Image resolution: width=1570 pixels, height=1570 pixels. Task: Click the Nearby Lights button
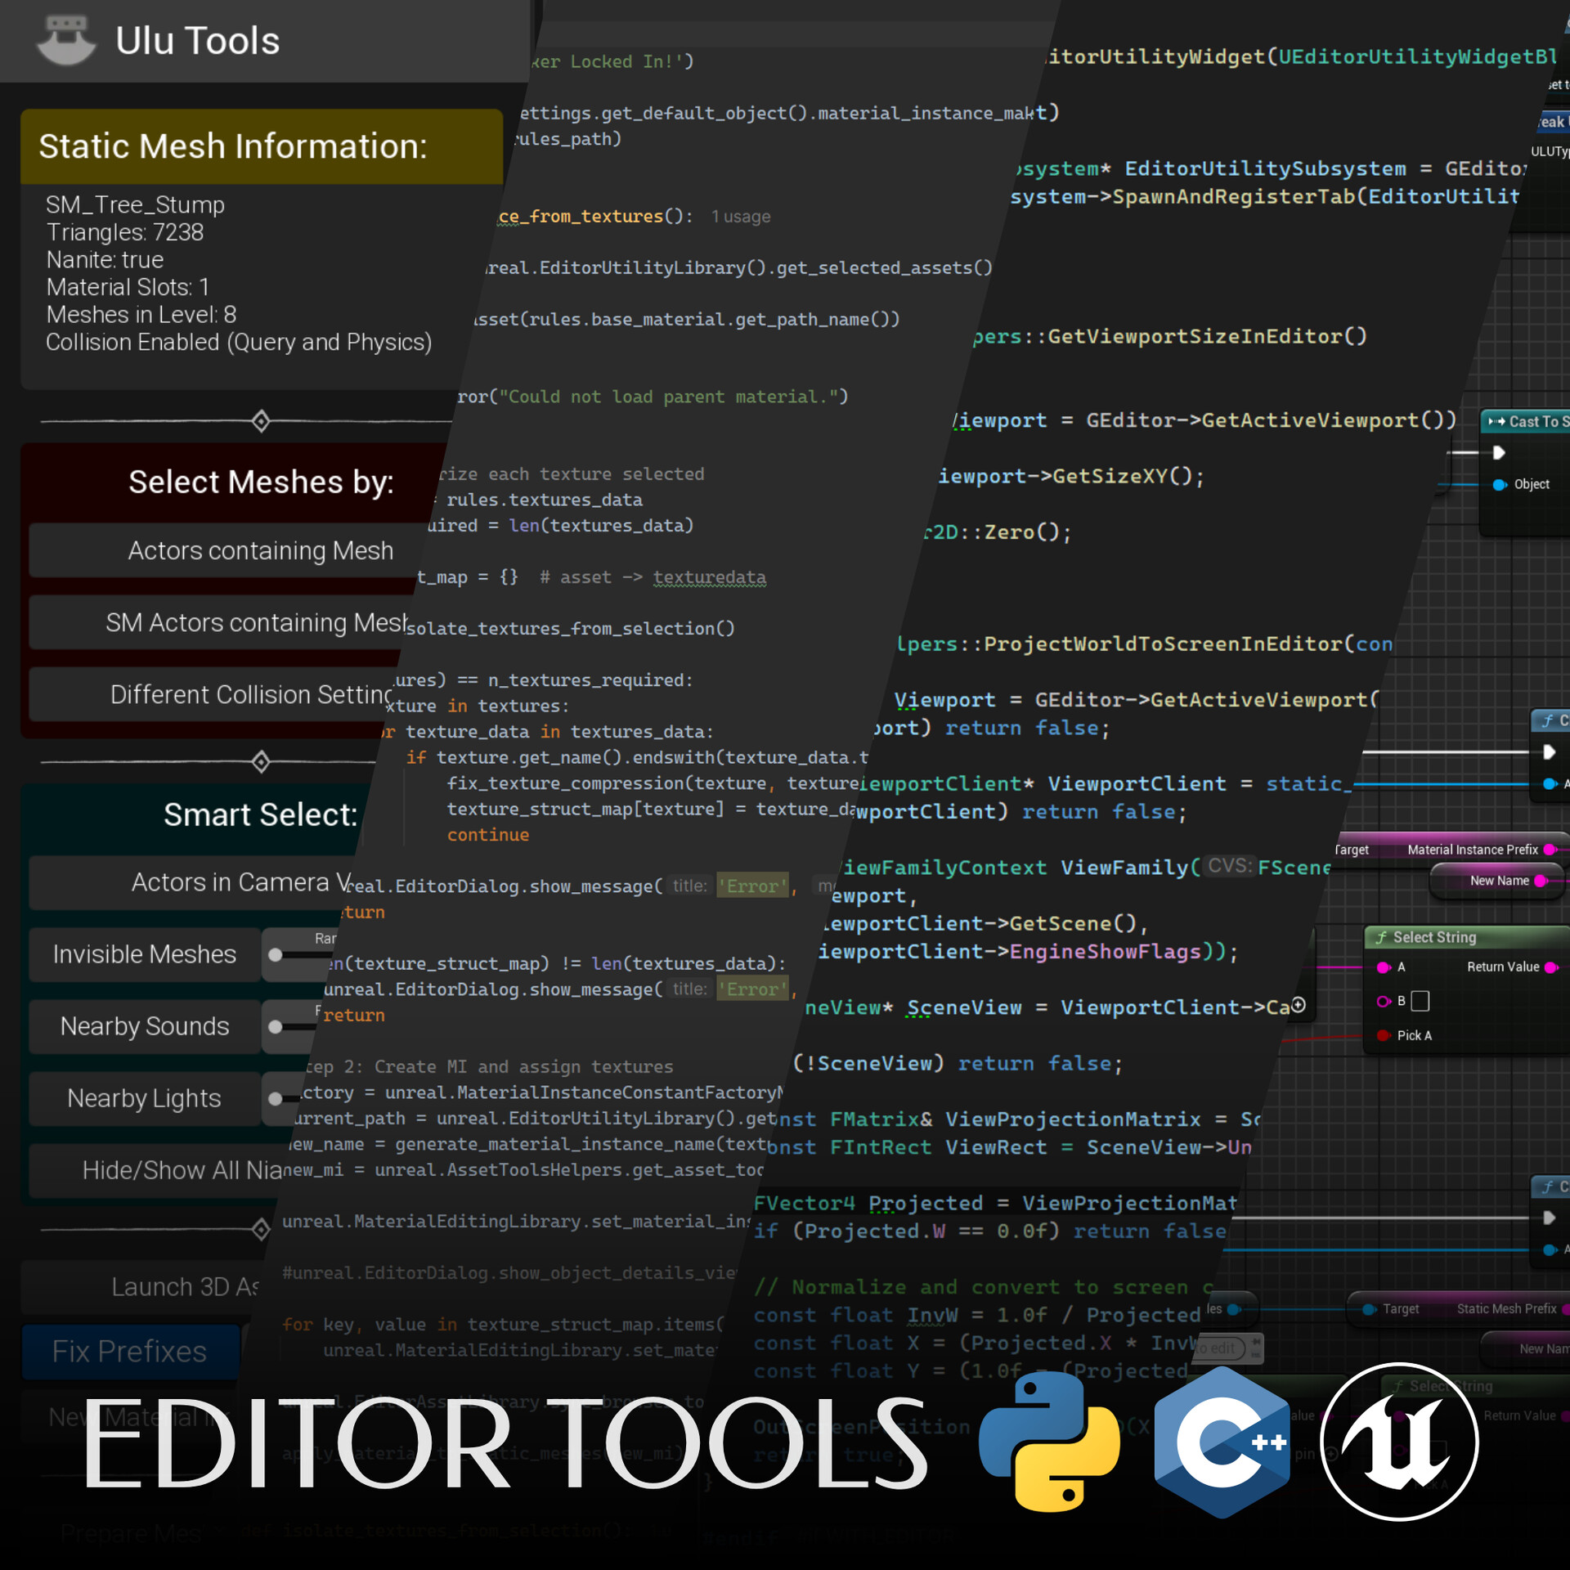[x=143, y=1098]
